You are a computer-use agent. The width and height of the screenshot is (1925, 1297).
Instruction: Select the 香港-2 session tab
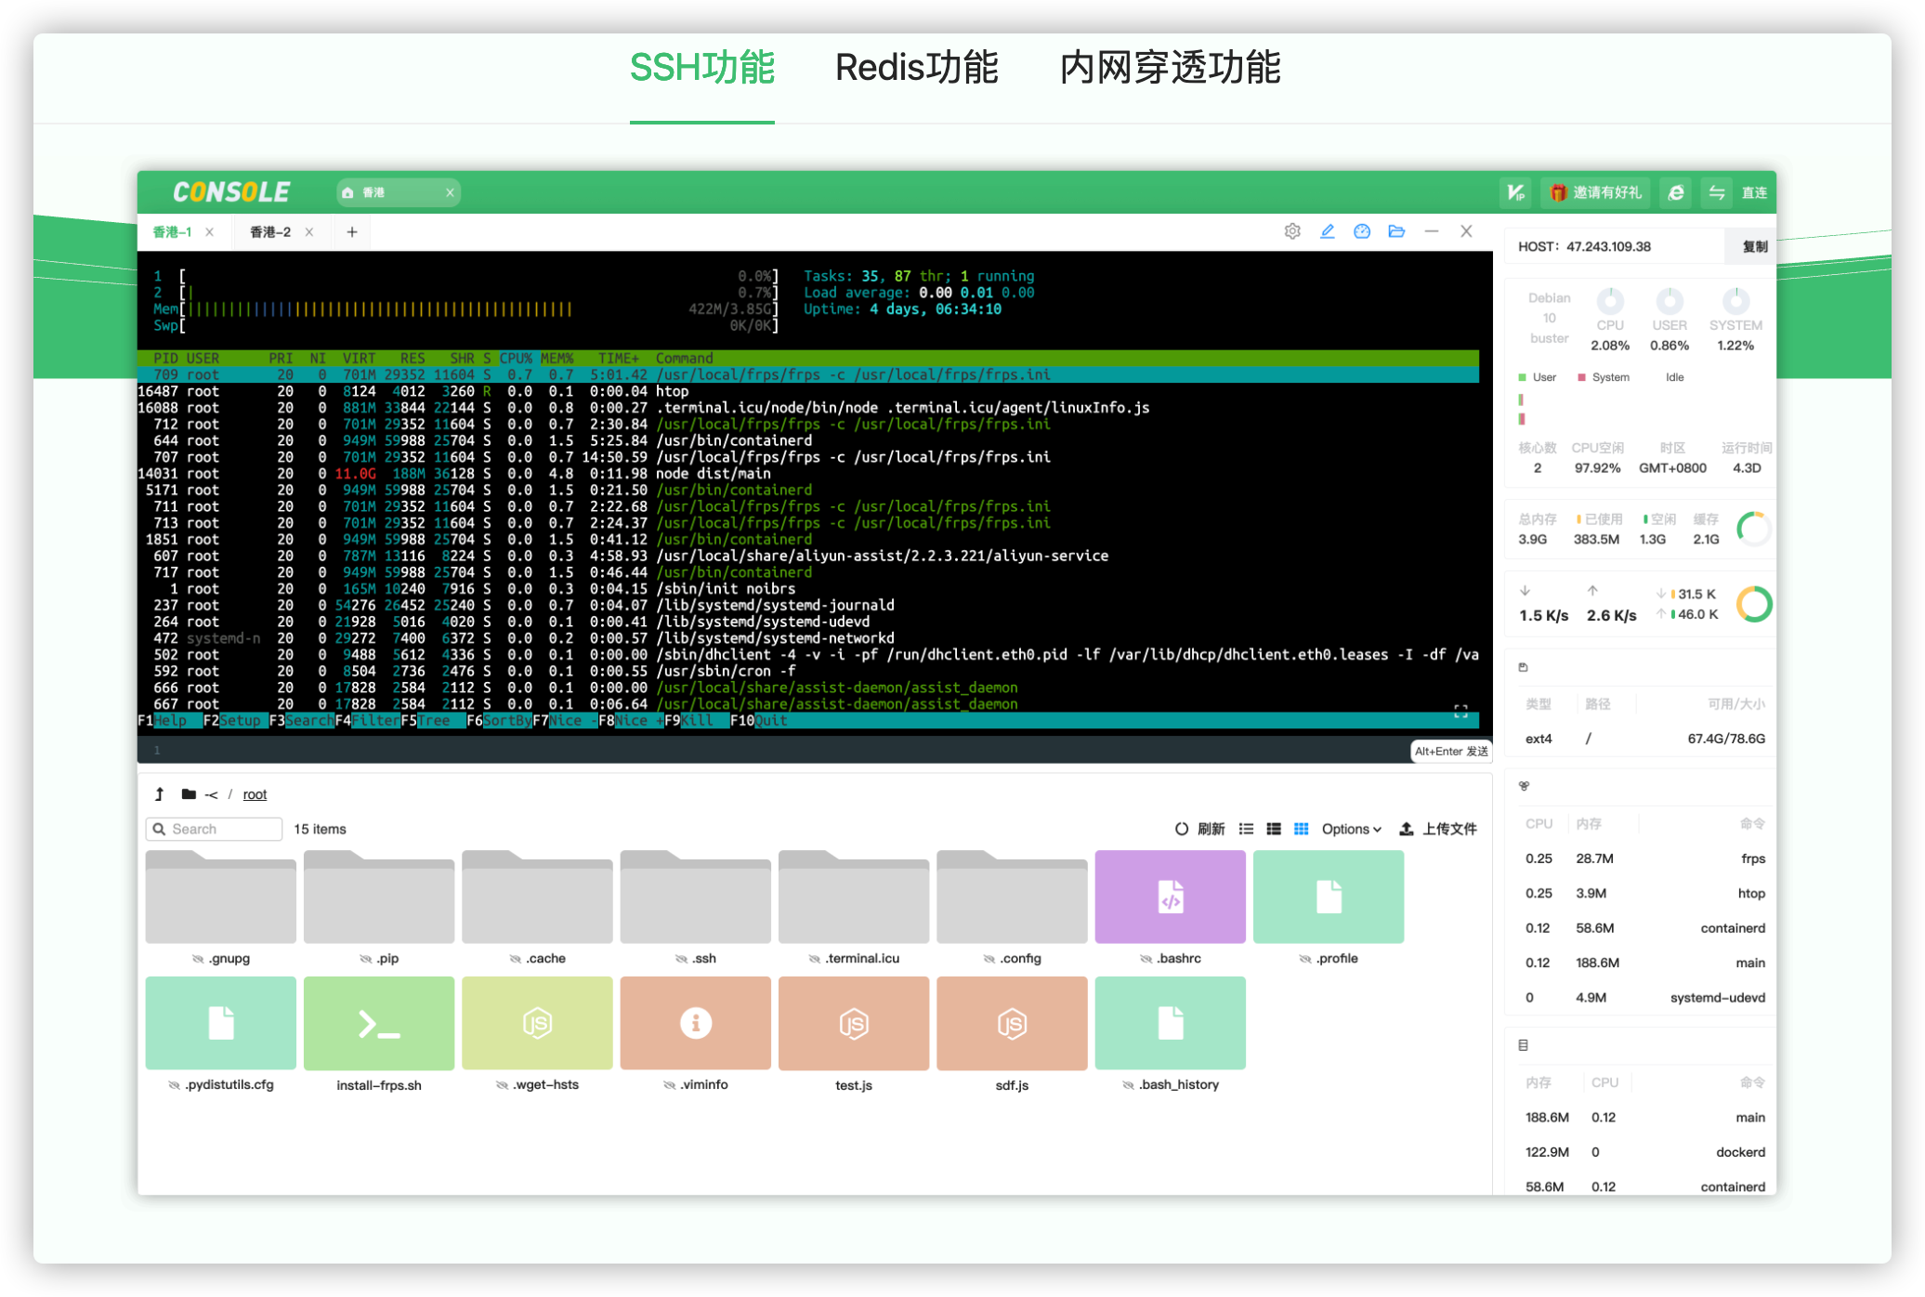(270, 231)
